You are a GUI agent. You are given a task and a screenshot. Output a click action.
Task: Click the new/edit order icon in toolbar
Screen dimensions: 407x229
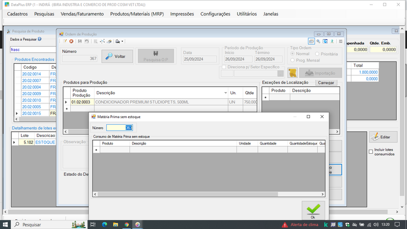65,41
